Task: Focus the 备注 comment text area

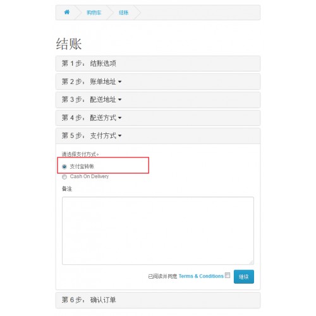Action: 158,231
